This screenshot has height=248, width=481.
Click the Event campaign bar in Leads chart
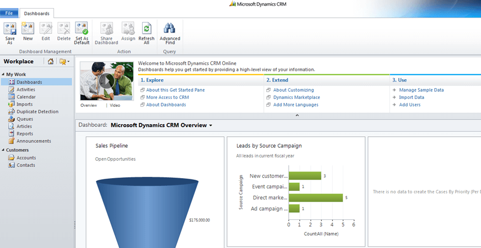(294, 187)
